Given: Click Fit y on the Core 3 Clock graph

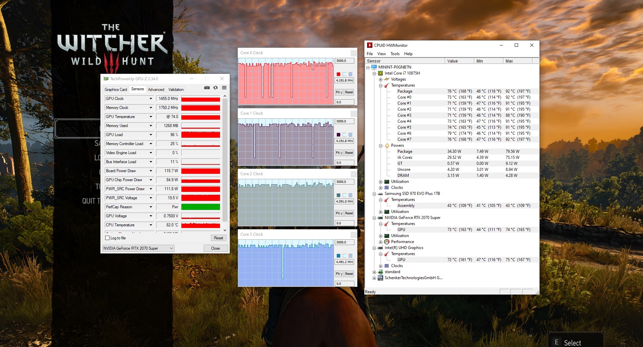Looking at the screenshot, I should (339, 274).
